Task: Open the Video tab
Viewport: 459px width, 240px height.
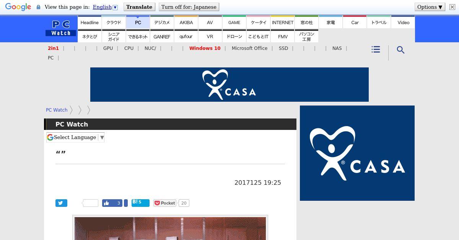Action: tap(403, 22)
